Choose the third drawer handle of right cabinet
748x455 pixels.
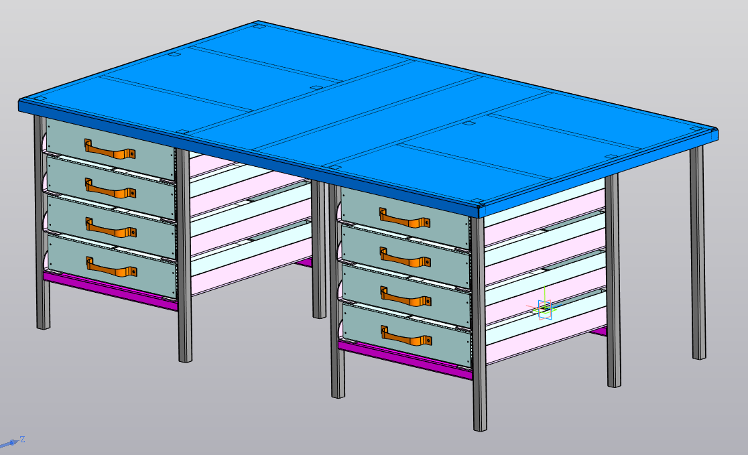point(406,296)
